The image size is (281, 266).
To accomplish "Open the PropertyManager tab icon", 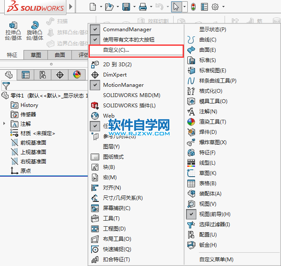I will click(25, 75).
